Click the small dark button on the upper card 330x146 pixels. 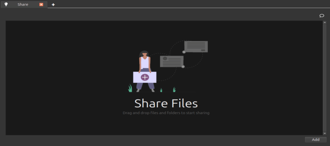click(203, 50)
